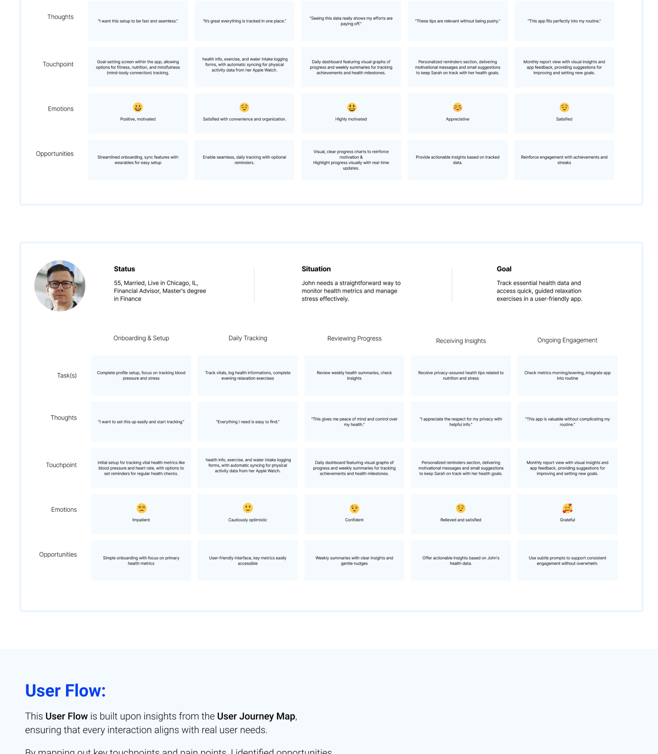Click the Impatient emoji face
The width and height of the screenshot is (658, 754).
coord(141,508)
